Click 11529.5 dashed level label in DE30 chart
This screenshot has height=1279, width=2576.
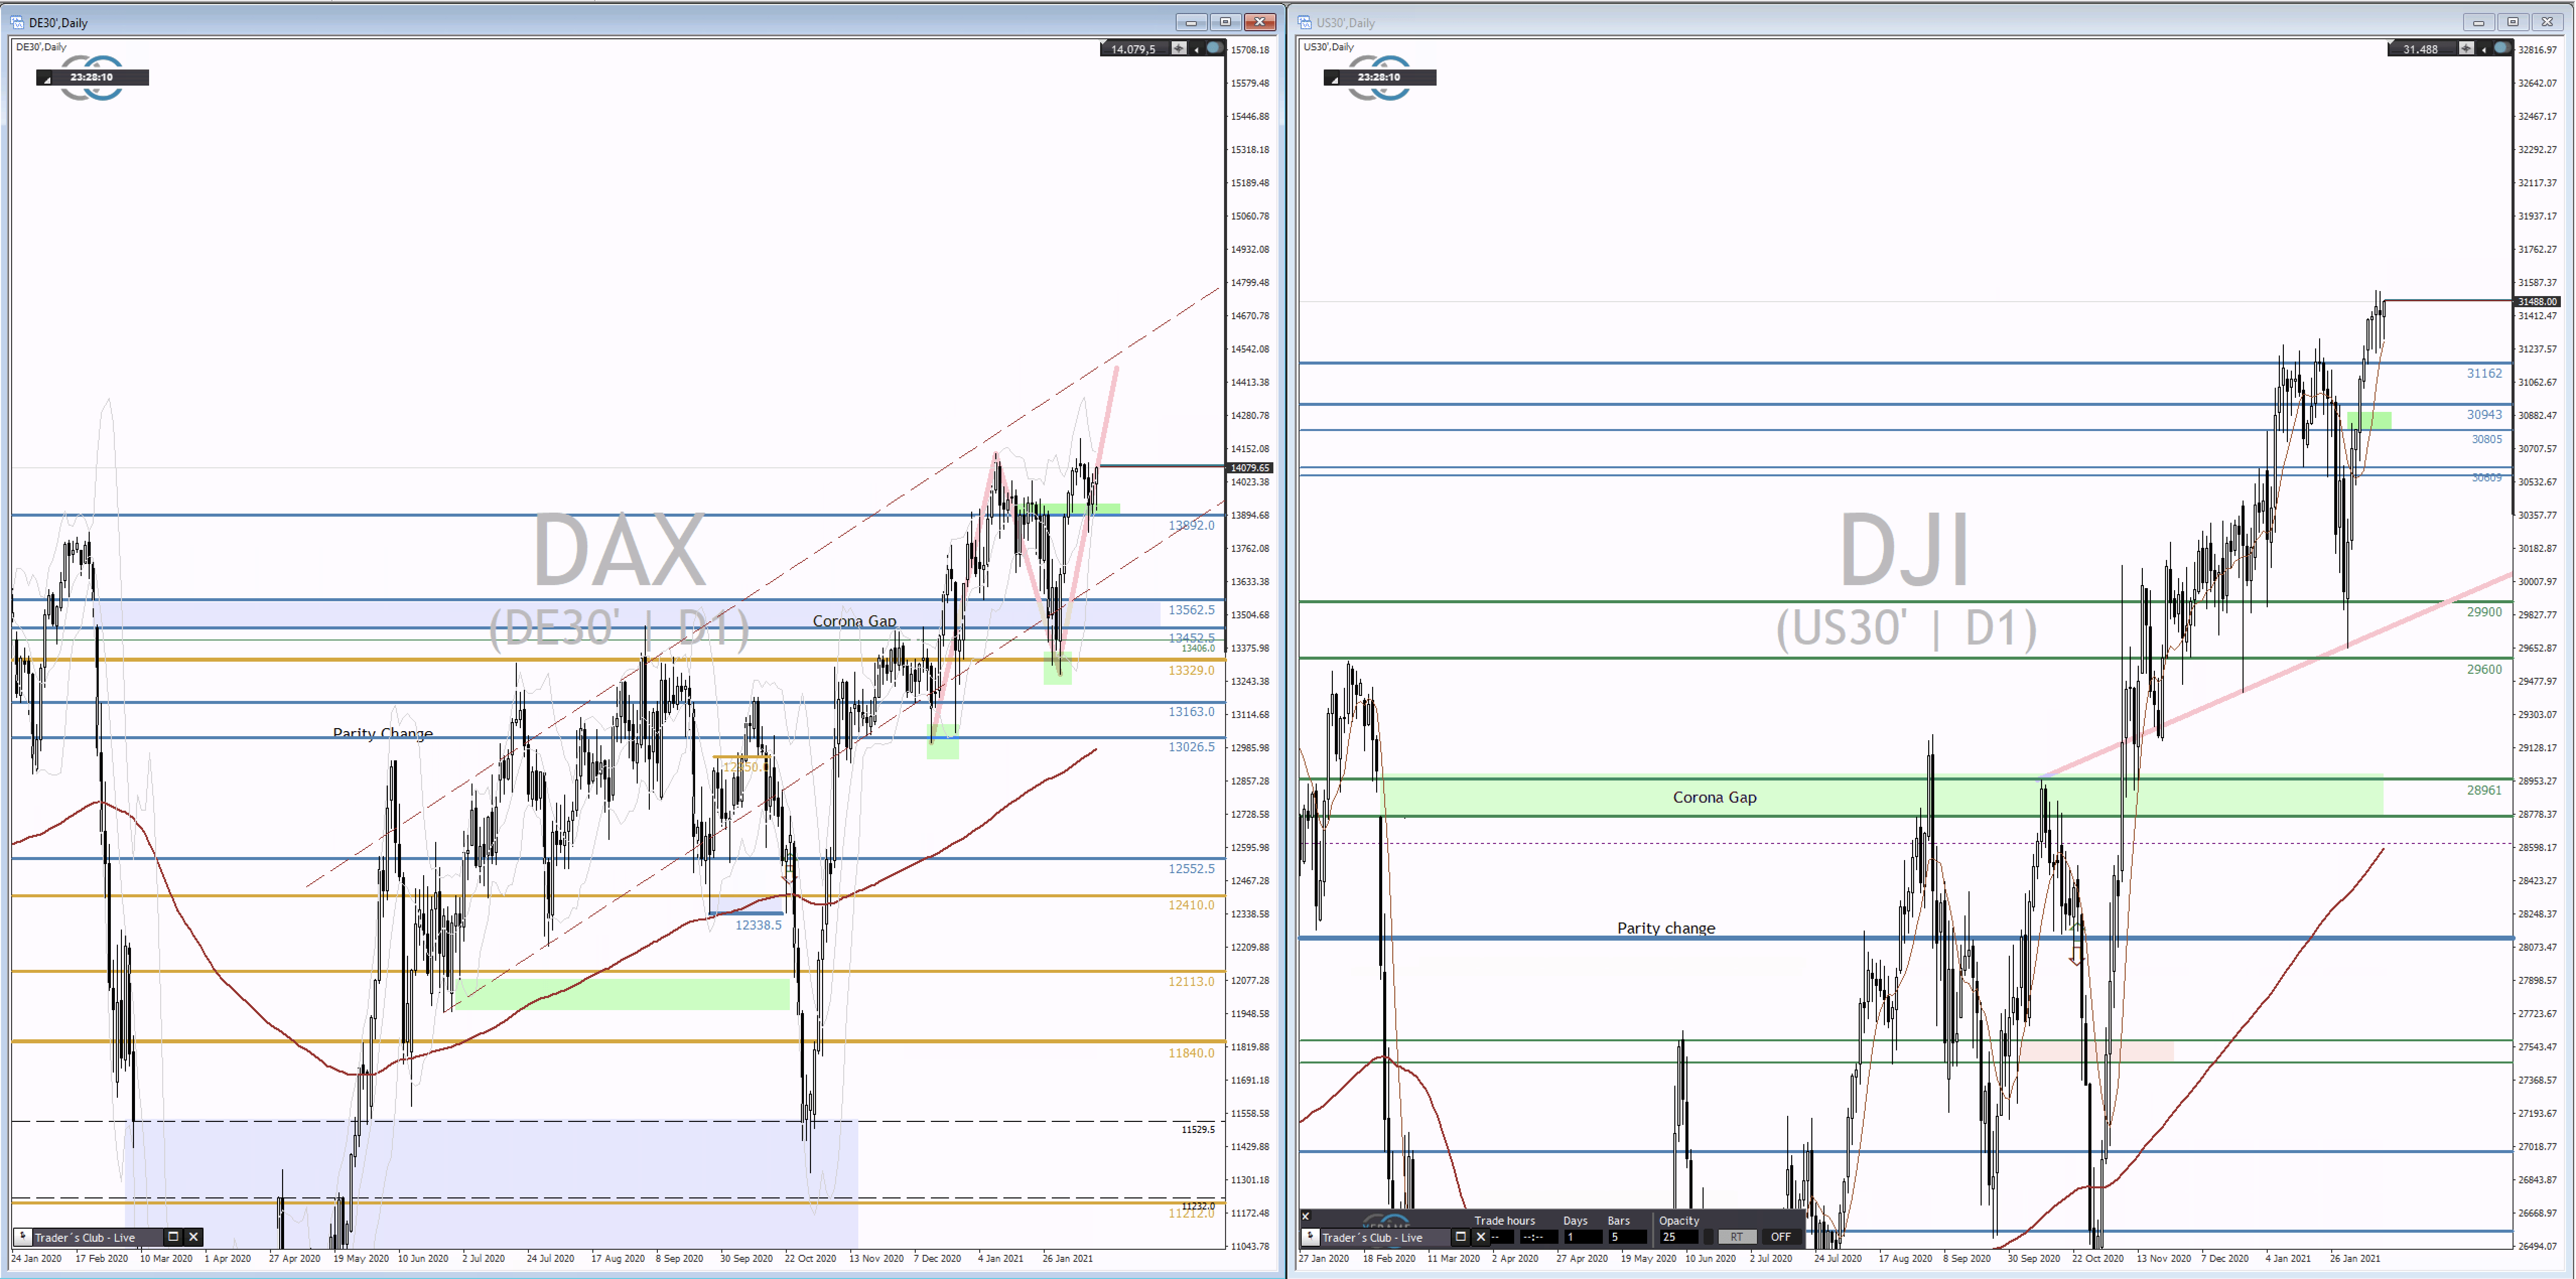1198,1129
